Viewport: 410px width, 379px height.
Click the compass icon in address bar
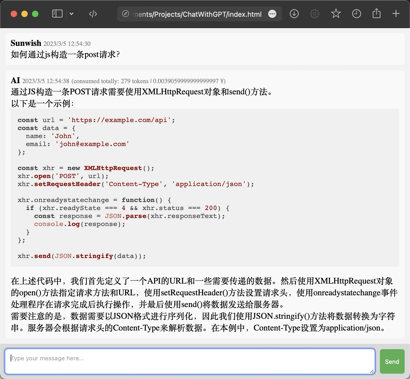126,14
